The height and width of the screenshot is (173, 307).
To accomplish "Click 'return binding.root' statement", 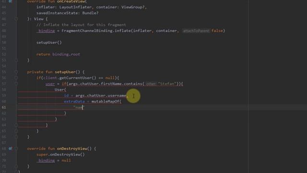I will [x=58, y=54].
